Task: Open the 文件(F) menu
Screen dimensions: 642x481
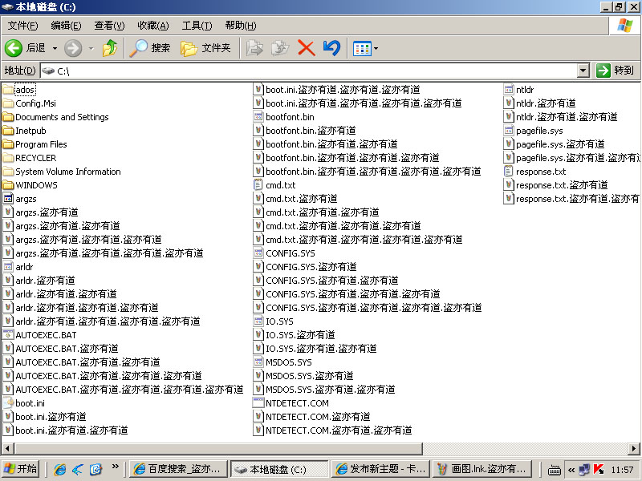Action: click(23, 26)
